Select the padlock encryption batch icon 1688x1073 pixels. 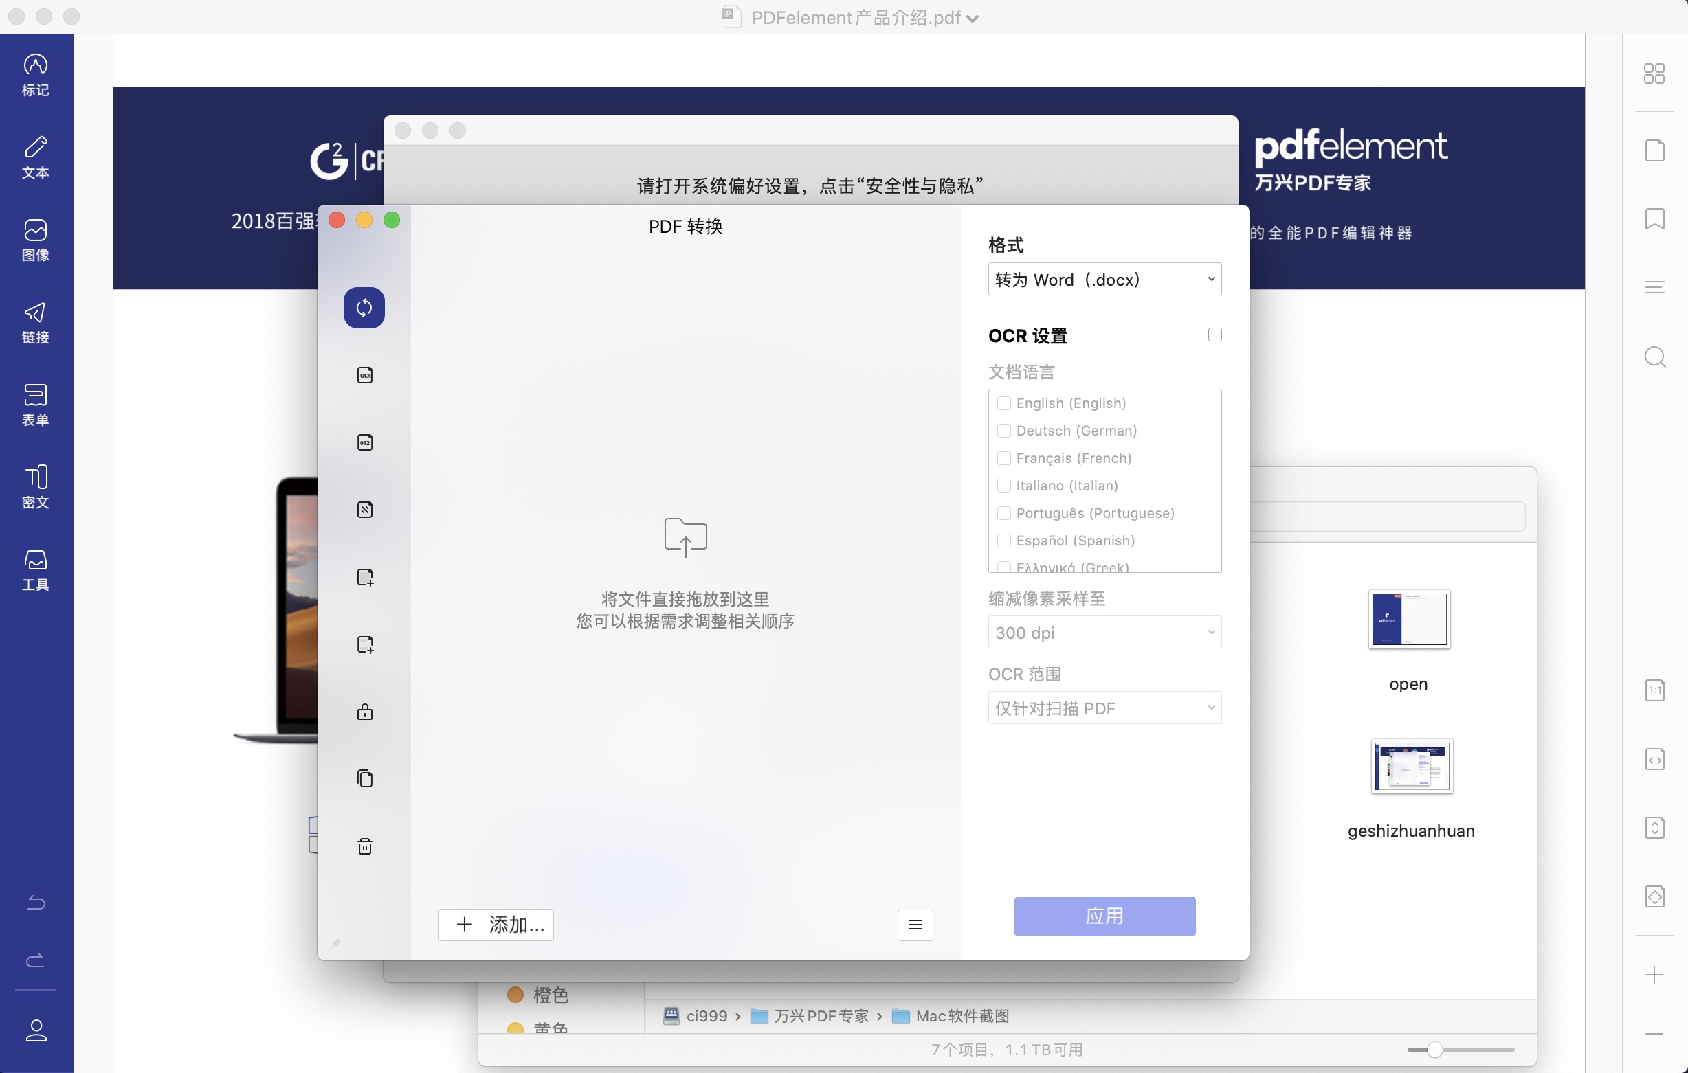point(364,712)
